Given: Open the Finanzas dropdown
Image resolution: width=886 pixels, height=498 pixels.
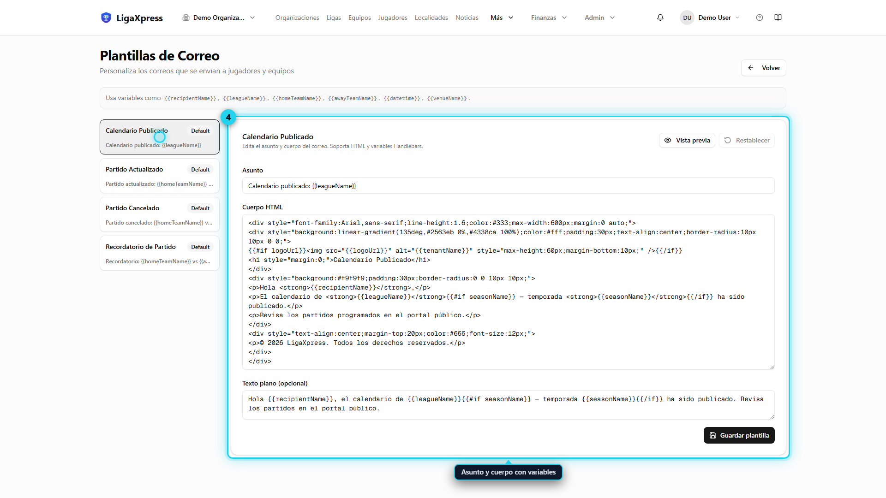Looking at the screenshot, I should (549, 18).
